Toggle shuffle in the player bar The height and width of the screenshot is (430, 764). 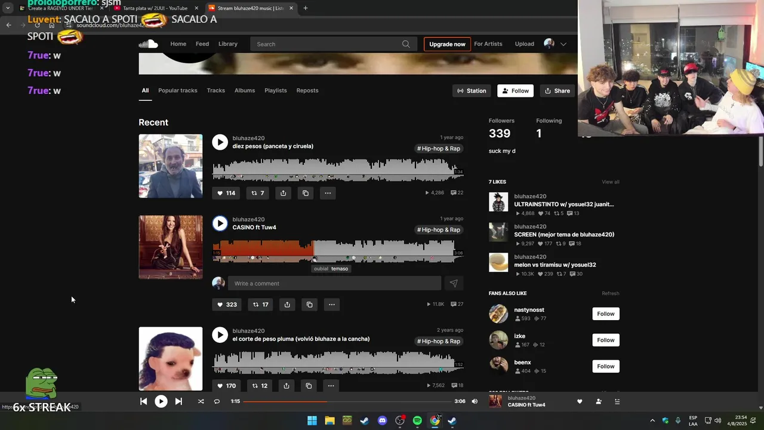(201, 401)
